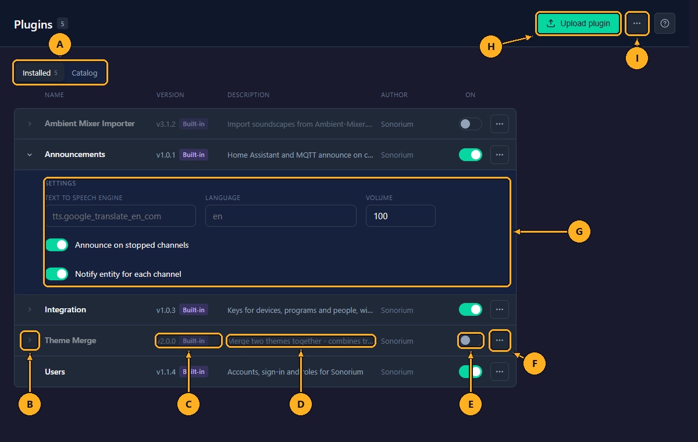This screenshot has height=442, width=698.
Task: Expand the Integration plugin row
Action: point(30,310)
